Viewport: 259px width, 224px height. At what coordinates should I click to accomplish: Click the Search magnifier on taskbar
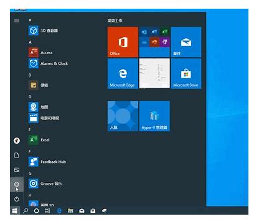[x=26, y=211]
